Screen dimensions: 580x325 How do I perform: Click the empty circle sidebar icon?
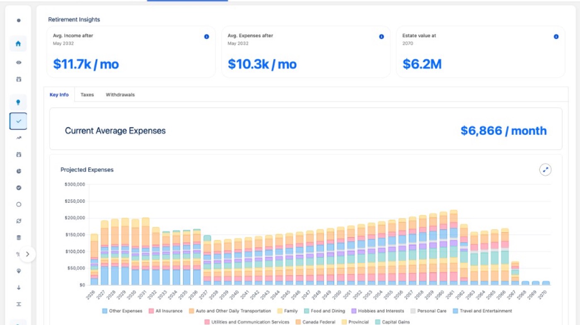tap(18, 204)
